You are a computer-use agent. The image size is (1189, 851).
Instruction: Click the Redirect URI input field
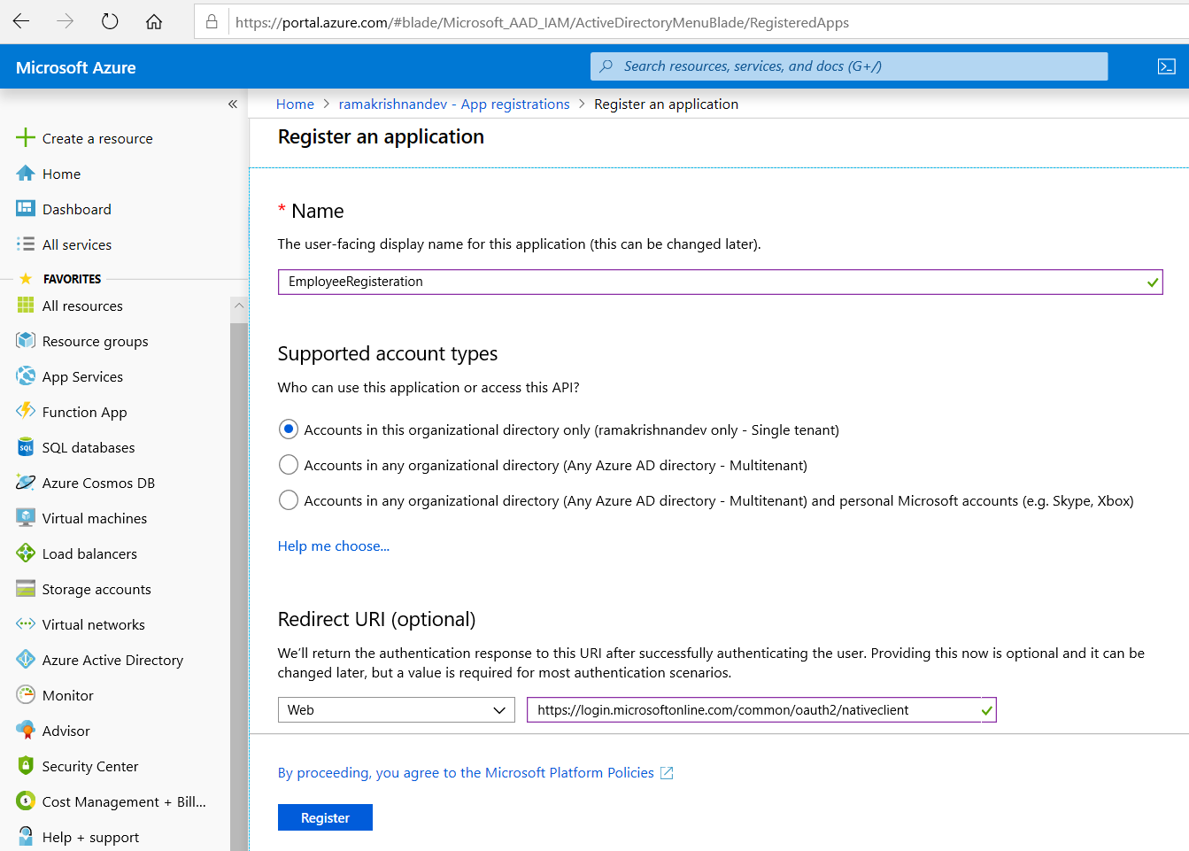tap(761, 710)
